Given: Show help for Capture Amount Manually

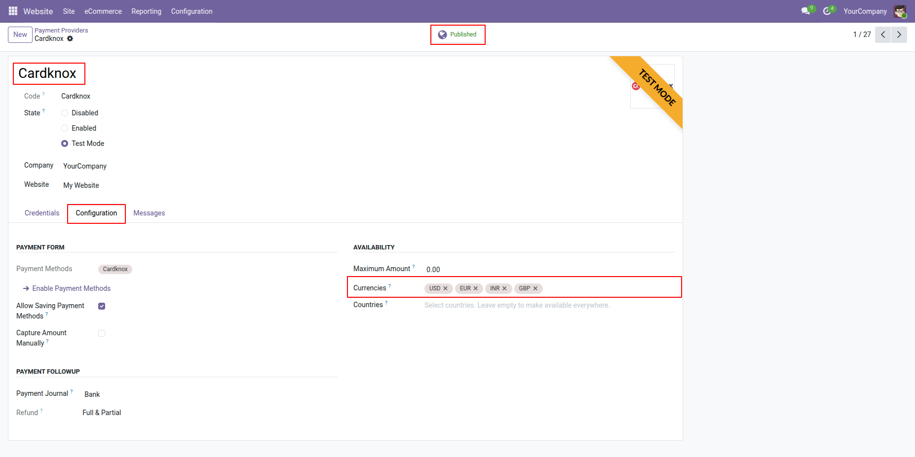Looking at the screenshot, I should tap(47, 341).
